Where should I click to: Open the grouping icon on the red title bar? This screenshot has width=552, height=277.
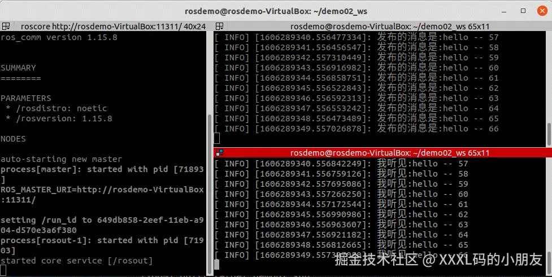tap(220, 152)
